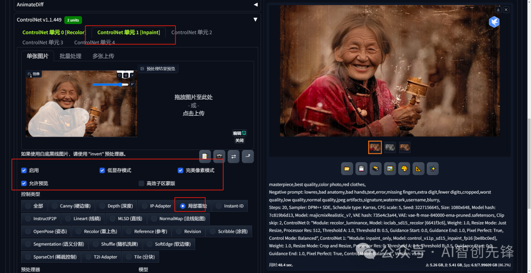Close the output image preview
Image resolution: width=531 pixels, height=273 pixels.
pyautogui.click(x=506, y=10)
